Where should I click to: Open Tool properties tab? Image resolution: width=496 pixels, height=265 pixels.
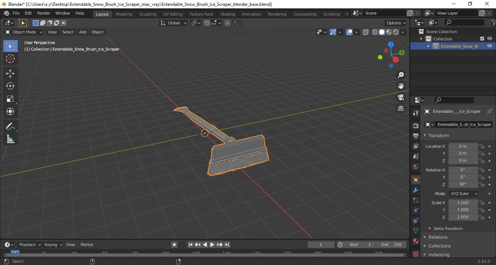click(415, 112)
